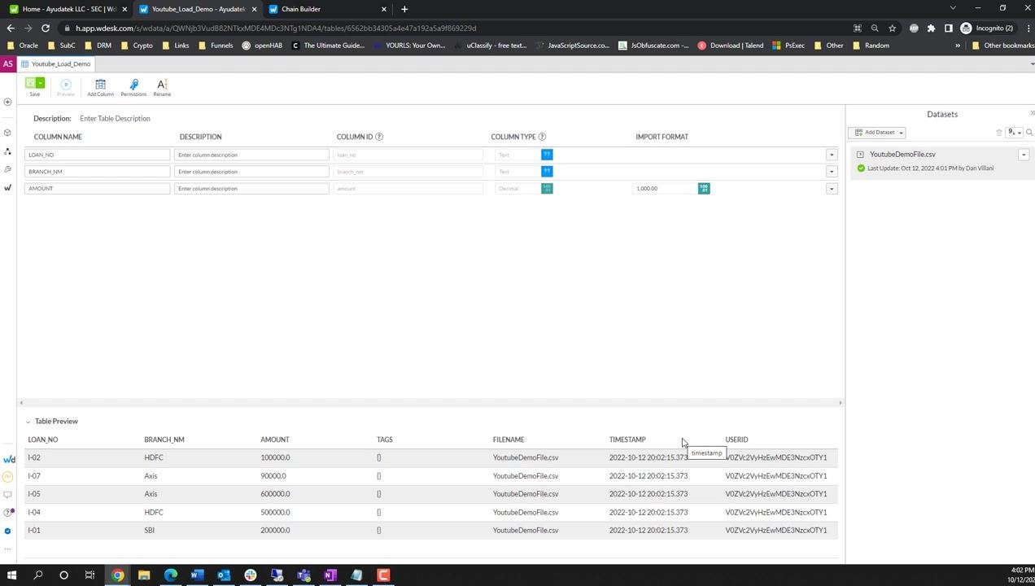Screen dimensions: 1035x586
Task: Click the AMOUNT import format icon
Action: (704, 189)
